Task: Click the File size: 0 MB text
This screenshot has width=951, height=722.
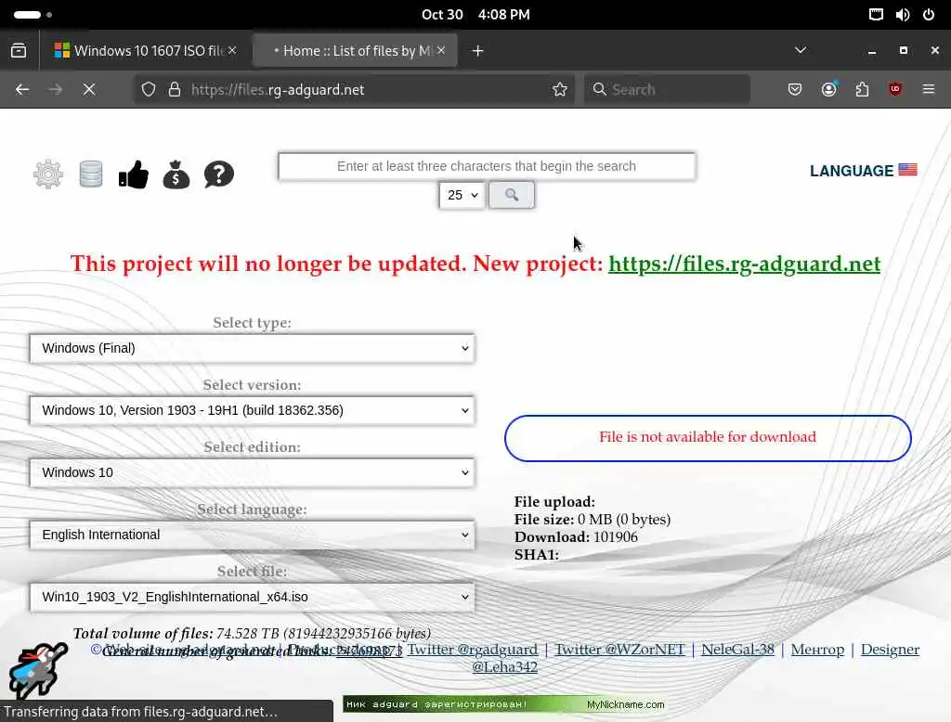Action: pyautogui.click(x=593, y=520)
